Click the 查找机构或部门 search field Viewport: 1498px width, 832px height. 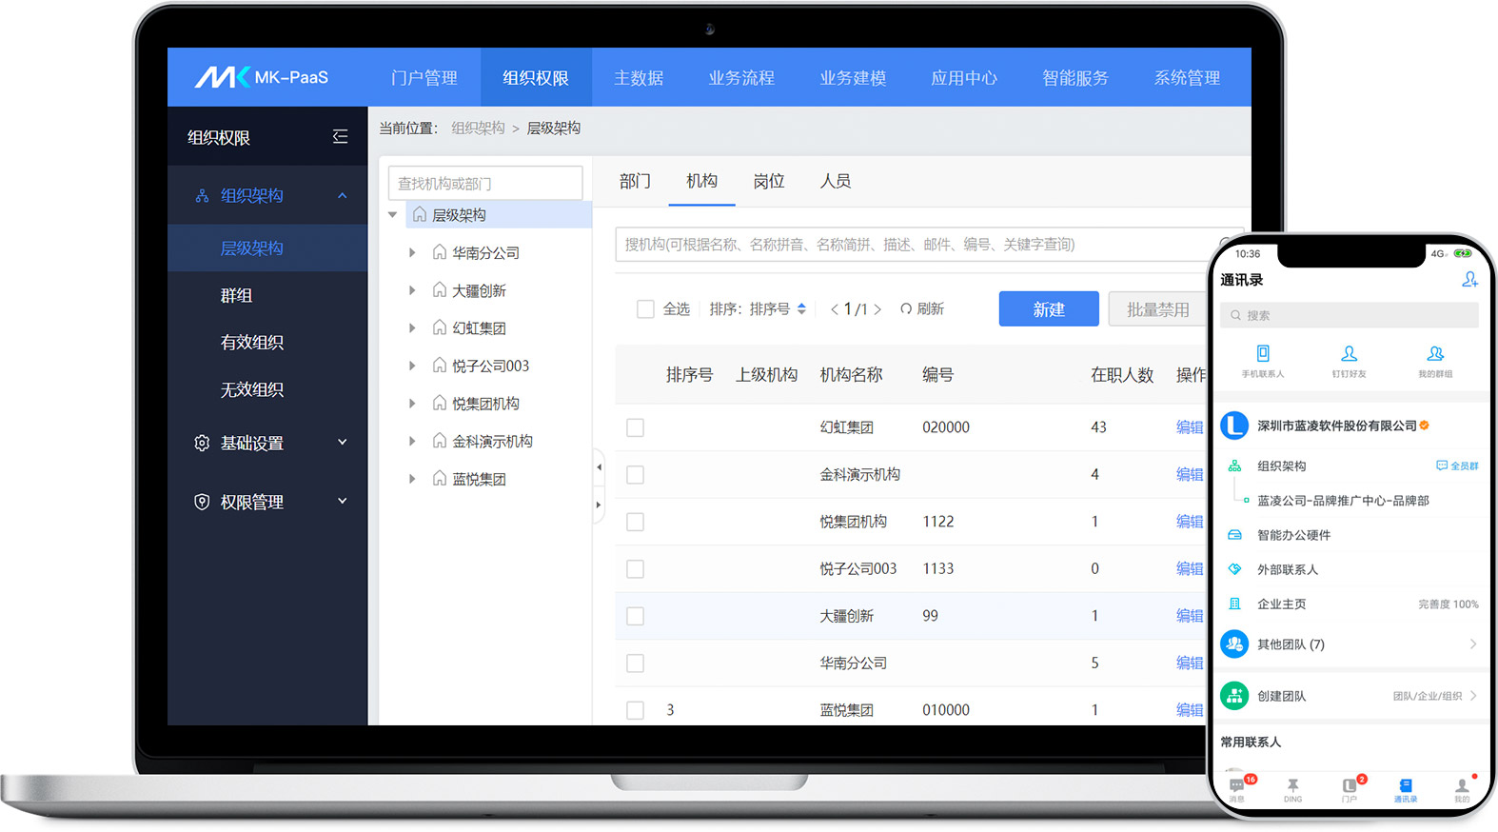(485, 184)
